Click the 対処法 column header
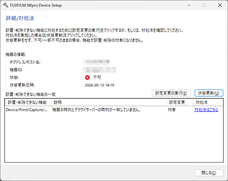The image size is (228, 181). click(208, 103)
